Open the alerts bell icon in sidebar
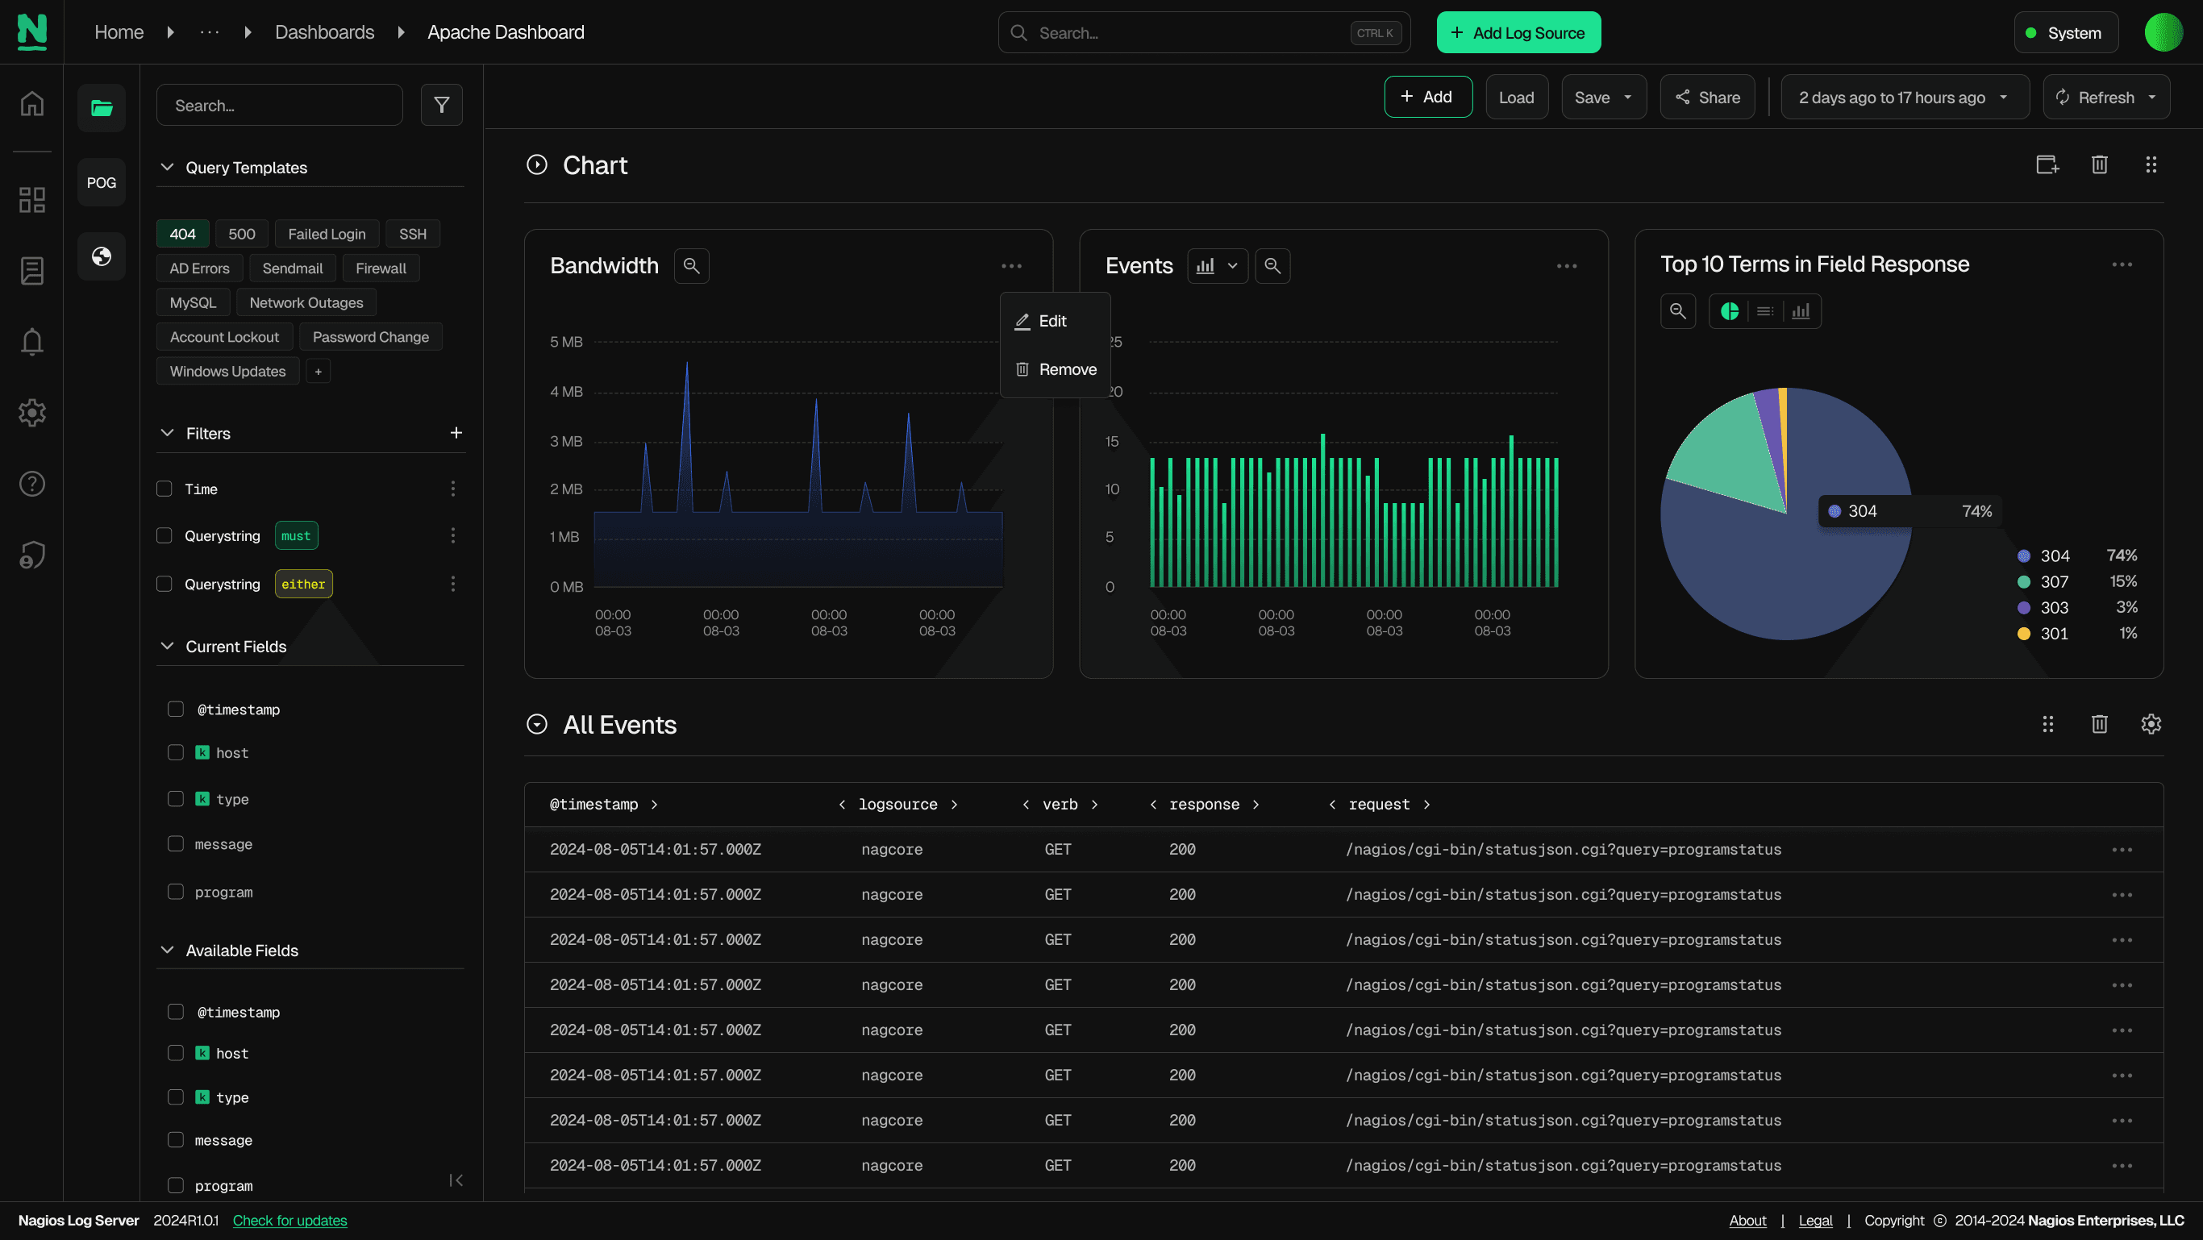The width and height of the screenshot is (2203, 1240). pos(31,341)
